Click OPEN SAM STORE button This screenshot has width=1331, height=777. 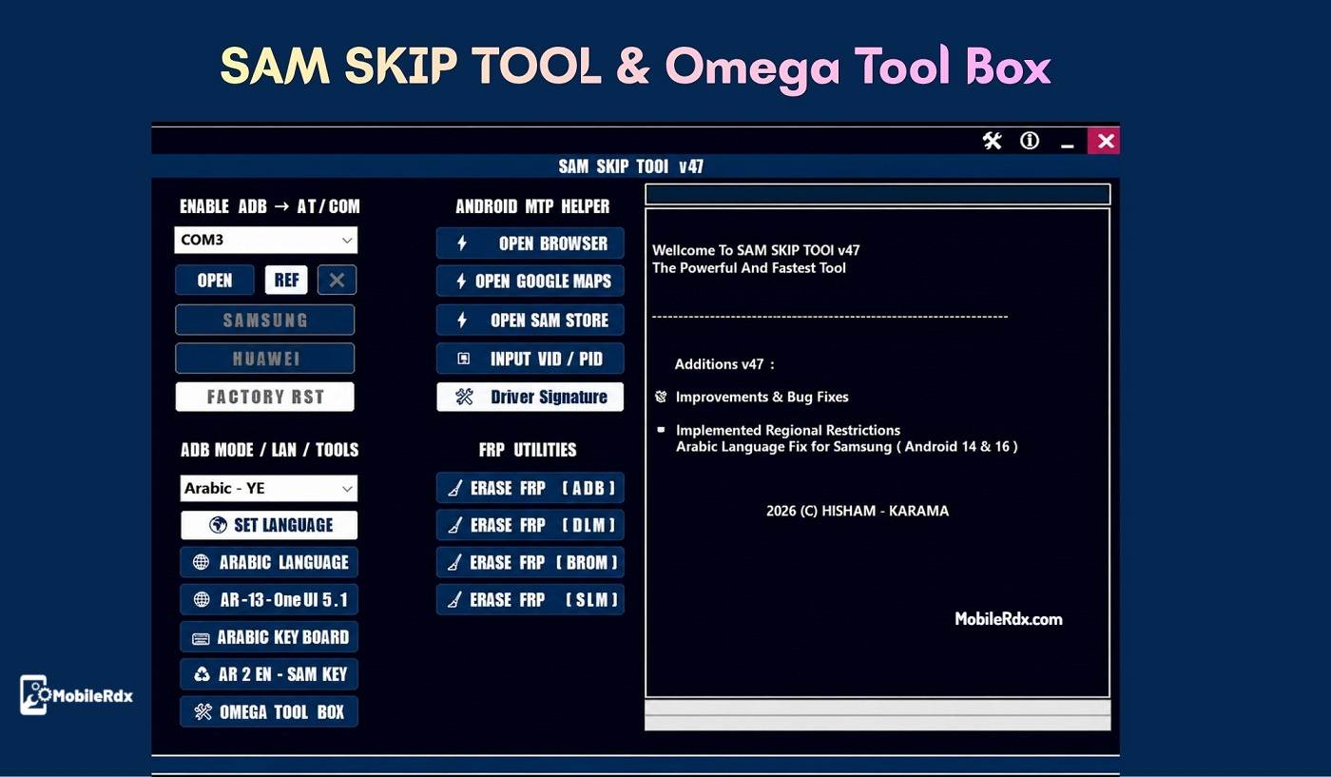click(x=530, y=321)
